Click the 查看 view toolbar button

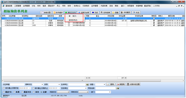coord(115,13)
